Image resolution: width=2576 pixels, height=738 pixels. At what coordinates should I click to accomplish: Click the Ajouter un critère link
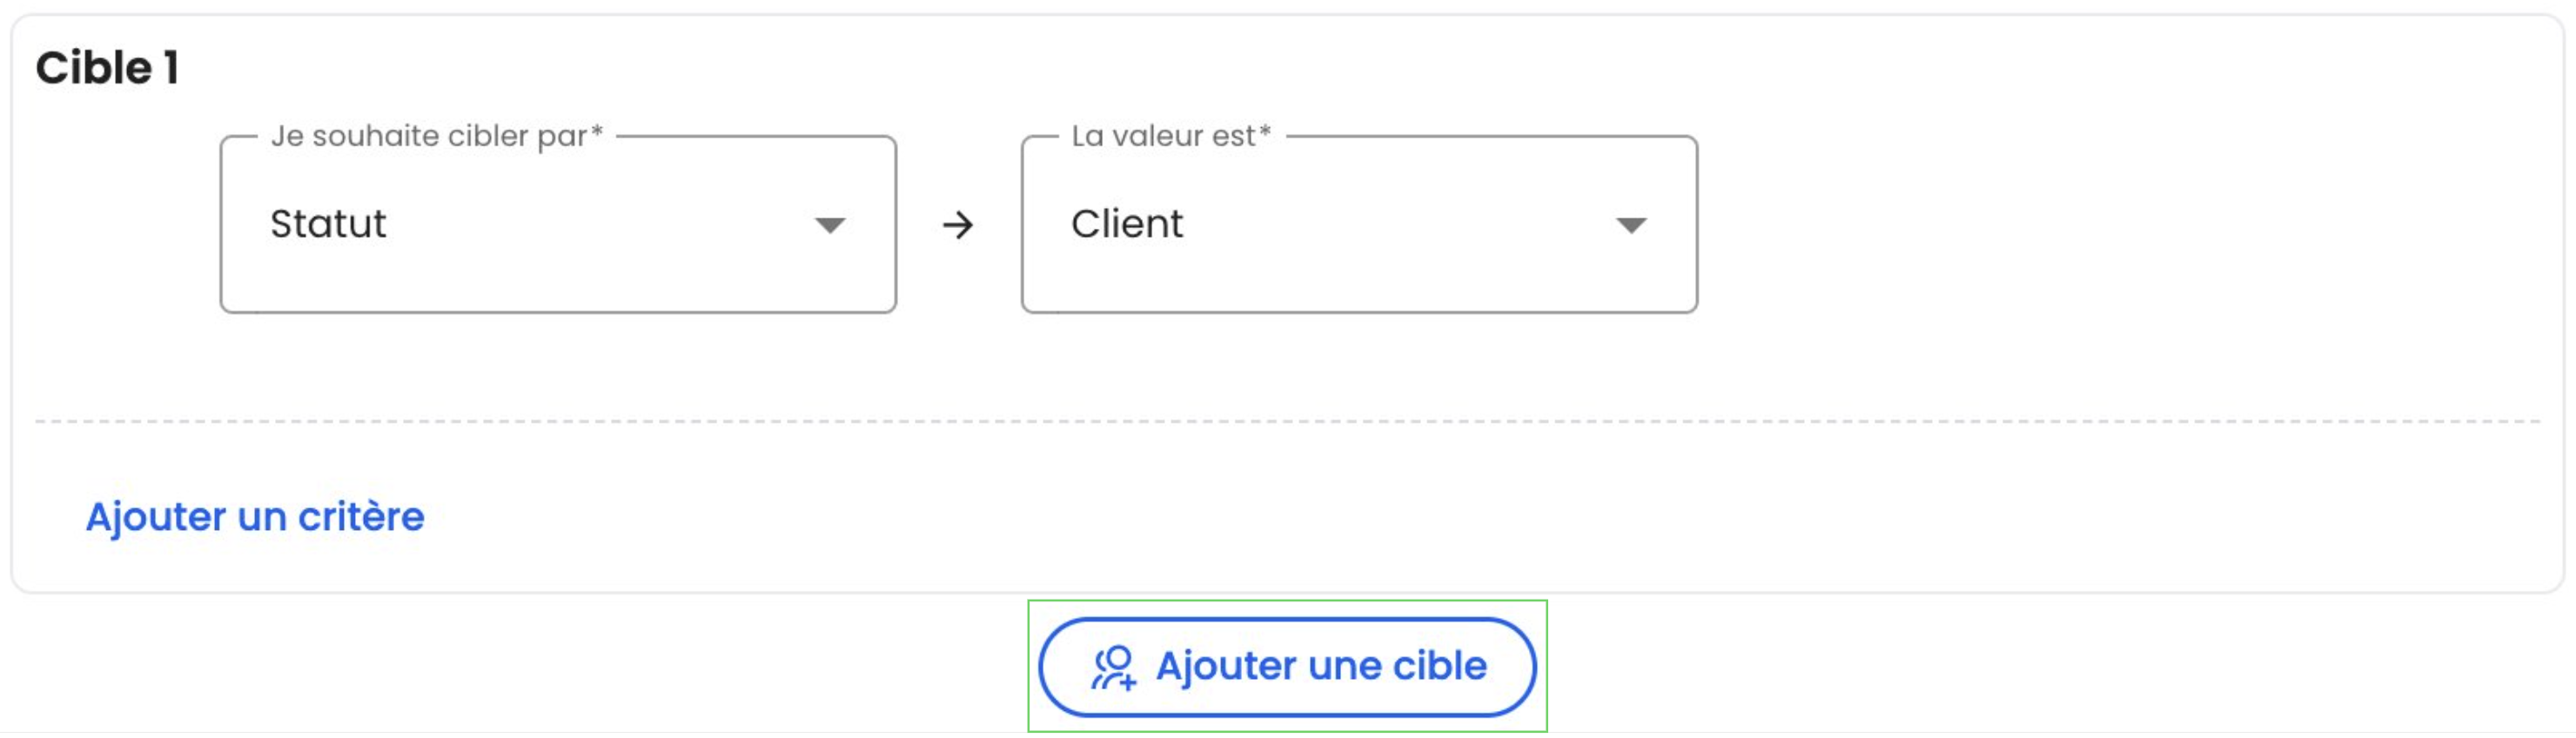(255, 517)
